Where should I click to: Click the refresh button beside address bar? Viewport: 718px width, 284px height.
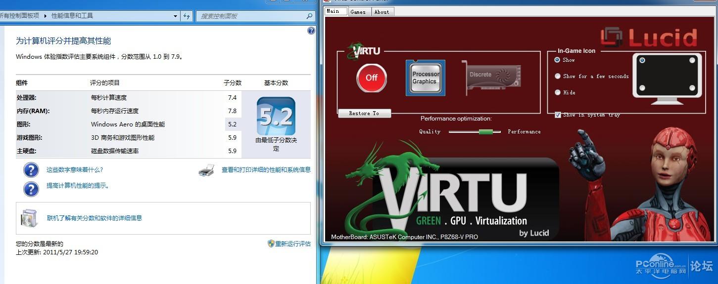point(187,16)
